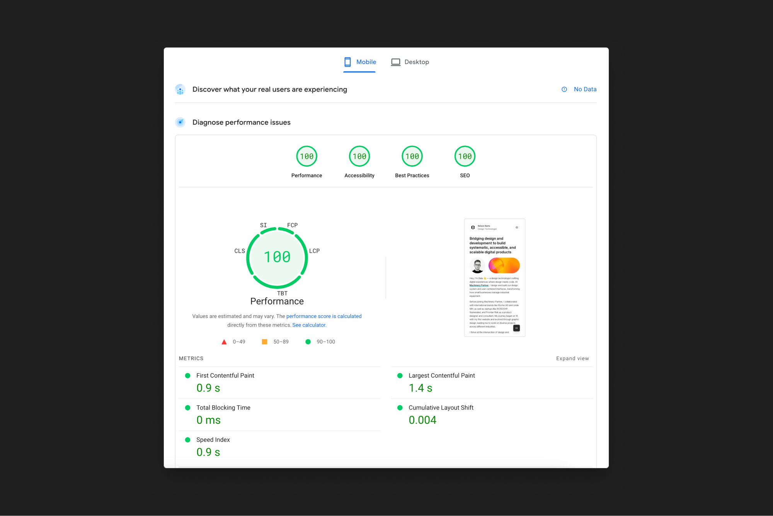Screen dimensions: 773x516
Task: Click the laptop icon next to Desktop
Action: 395,62
